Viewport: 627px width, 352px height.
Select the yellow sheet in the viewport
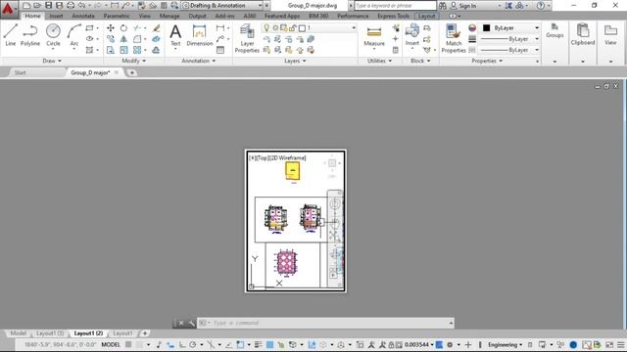coord(292,171)
